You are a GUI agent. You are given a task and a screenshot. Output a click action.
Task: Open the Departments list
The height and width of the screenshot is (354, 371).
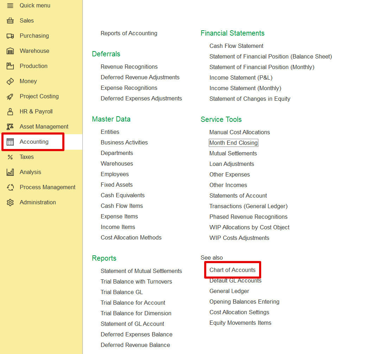coord(117,153)
